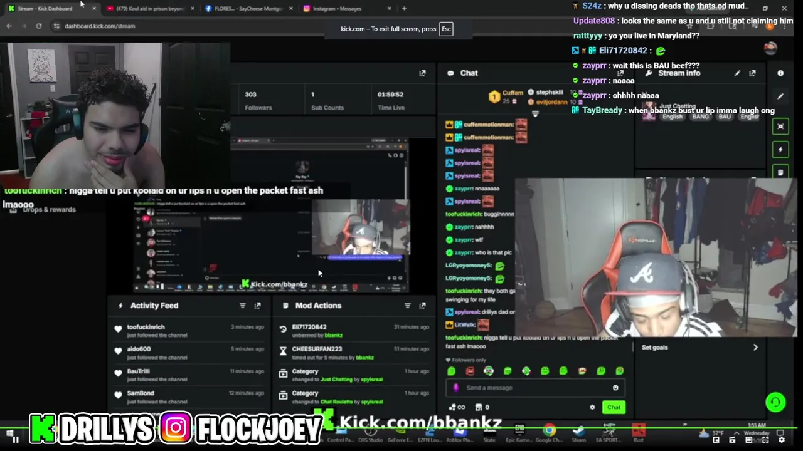Select toofuckinrich in Activity Feed
The width and height of the screenshot is (803, 451).
pos(146,327)
